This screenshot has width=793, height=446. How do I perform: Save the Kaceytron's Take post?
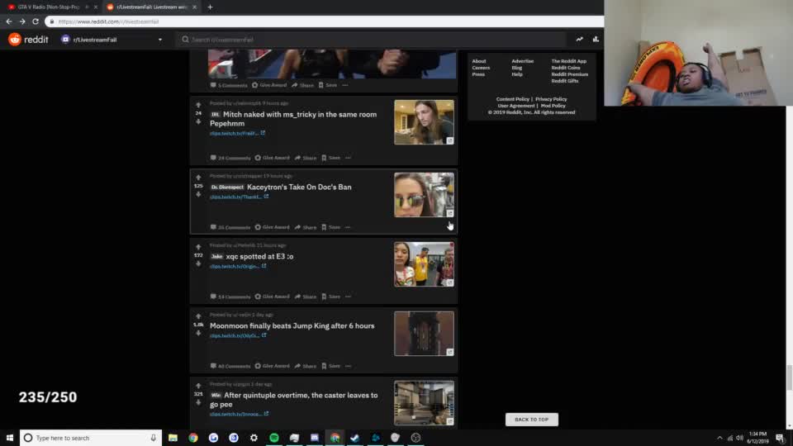pyautogui.click(x=330, y=228)
